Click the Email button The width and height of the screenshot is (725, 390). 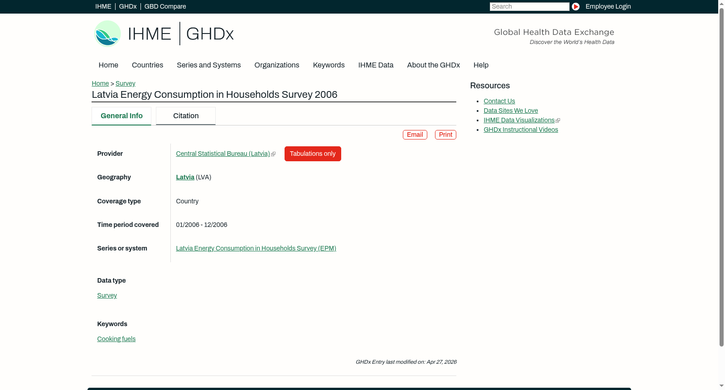tap(415, 135)
